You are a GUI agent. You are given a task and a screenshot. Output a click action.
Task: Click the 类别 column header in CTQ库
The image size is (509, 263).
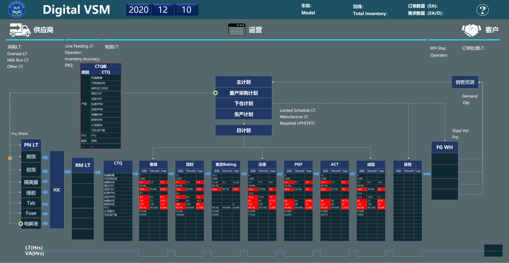(x=85, y=72)
